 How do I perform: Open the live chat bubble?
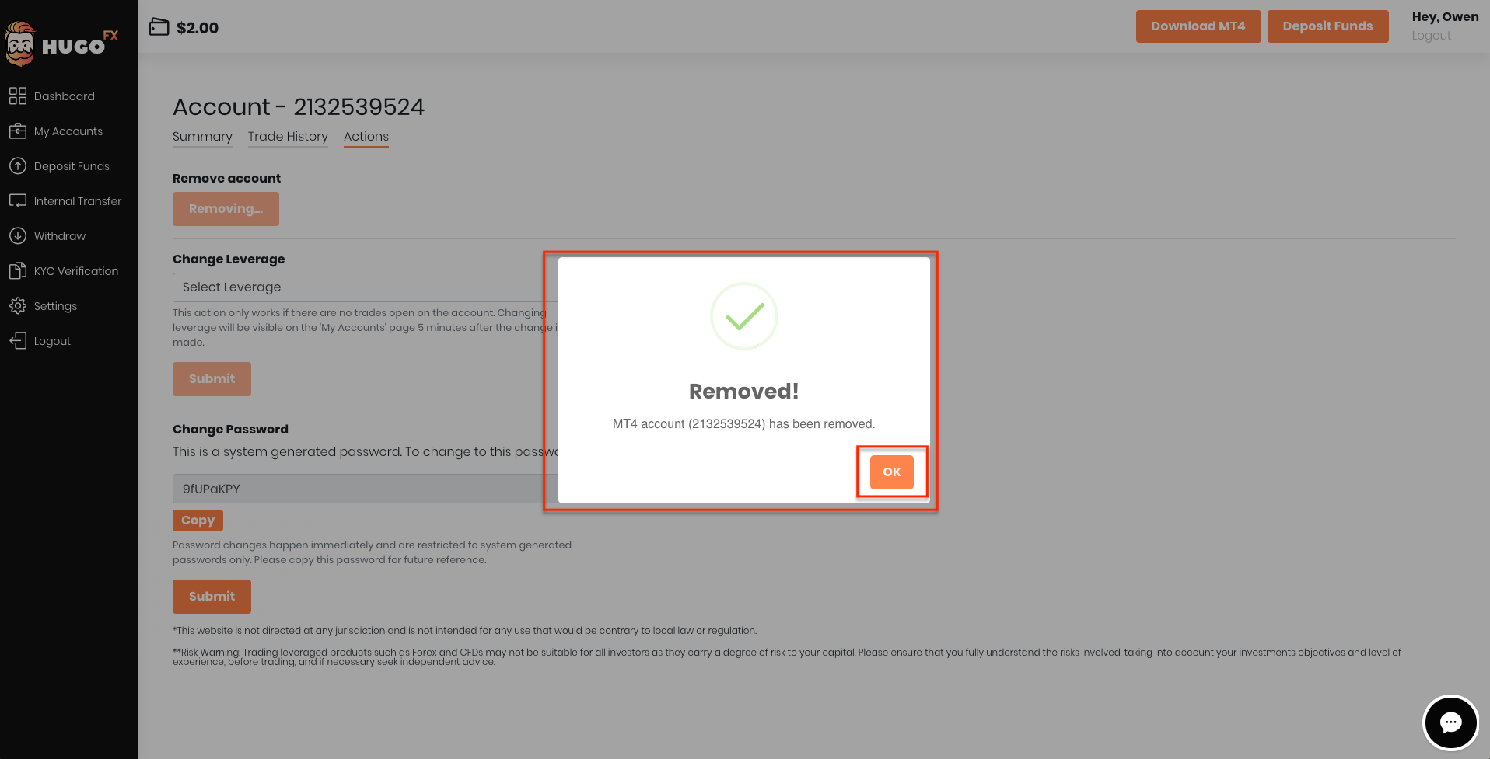coord(1450,722)
